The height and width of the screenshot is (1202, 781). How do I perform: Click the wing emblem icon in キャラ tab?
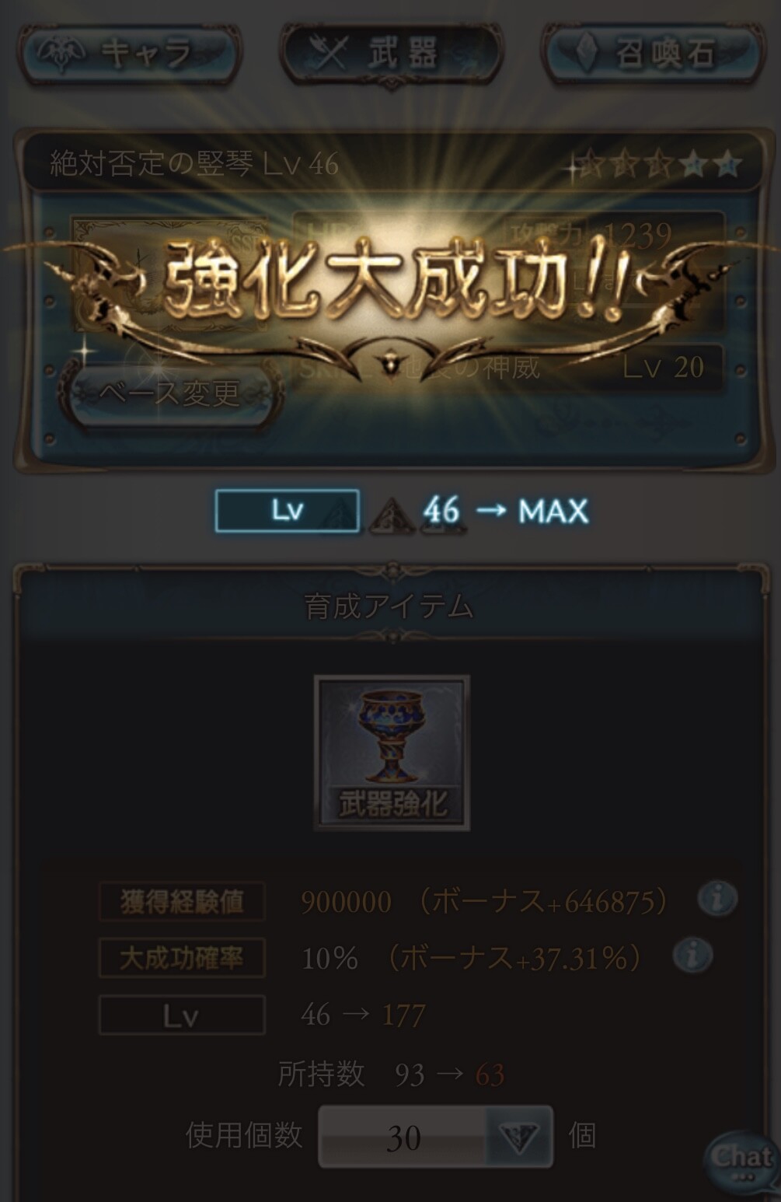(x=61, y=54)
